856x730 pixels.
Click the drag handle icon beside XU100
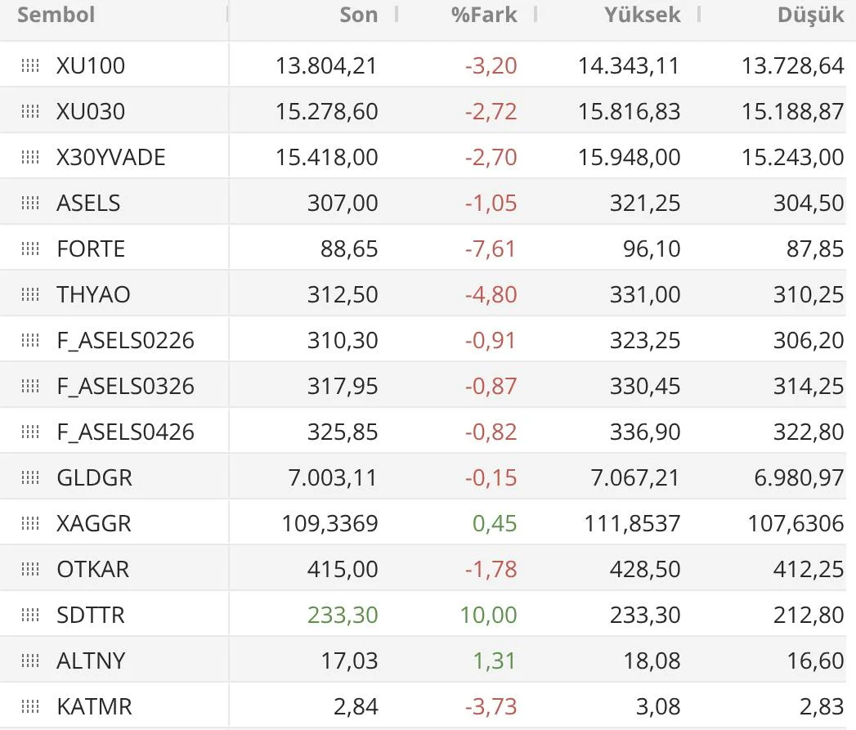coord(30,65)
